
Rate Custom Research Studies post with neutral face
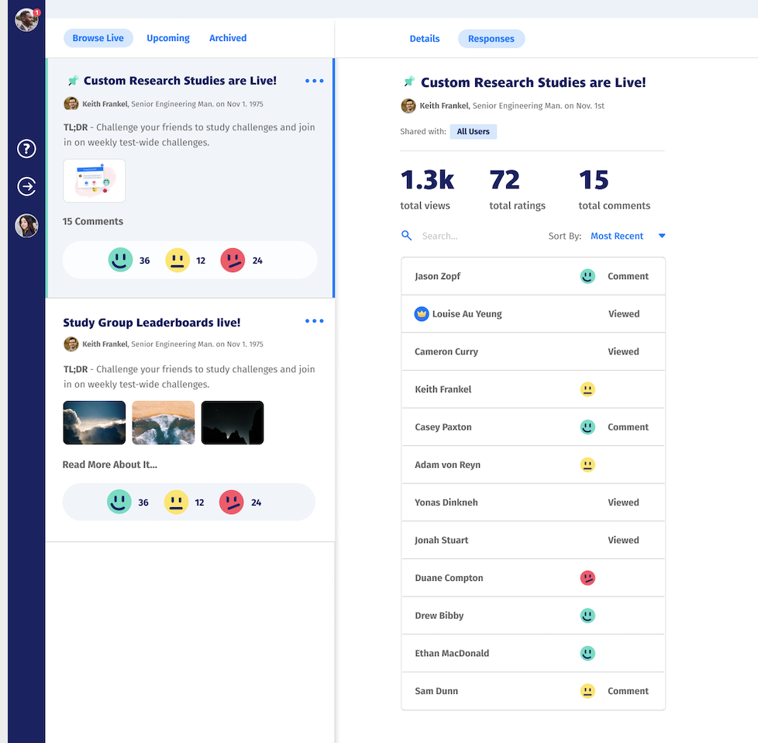(x=177, y=260)
